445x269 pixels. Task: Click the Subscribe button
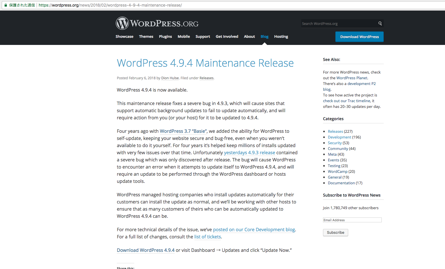point(336,232)
